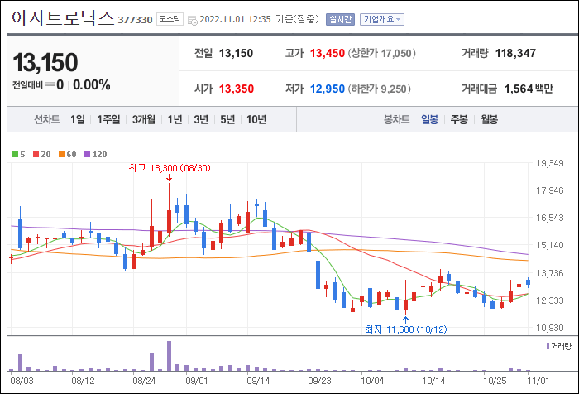
Task: Click the 2022.11.01 12:35 timestamp text
Action: [235, 19]
